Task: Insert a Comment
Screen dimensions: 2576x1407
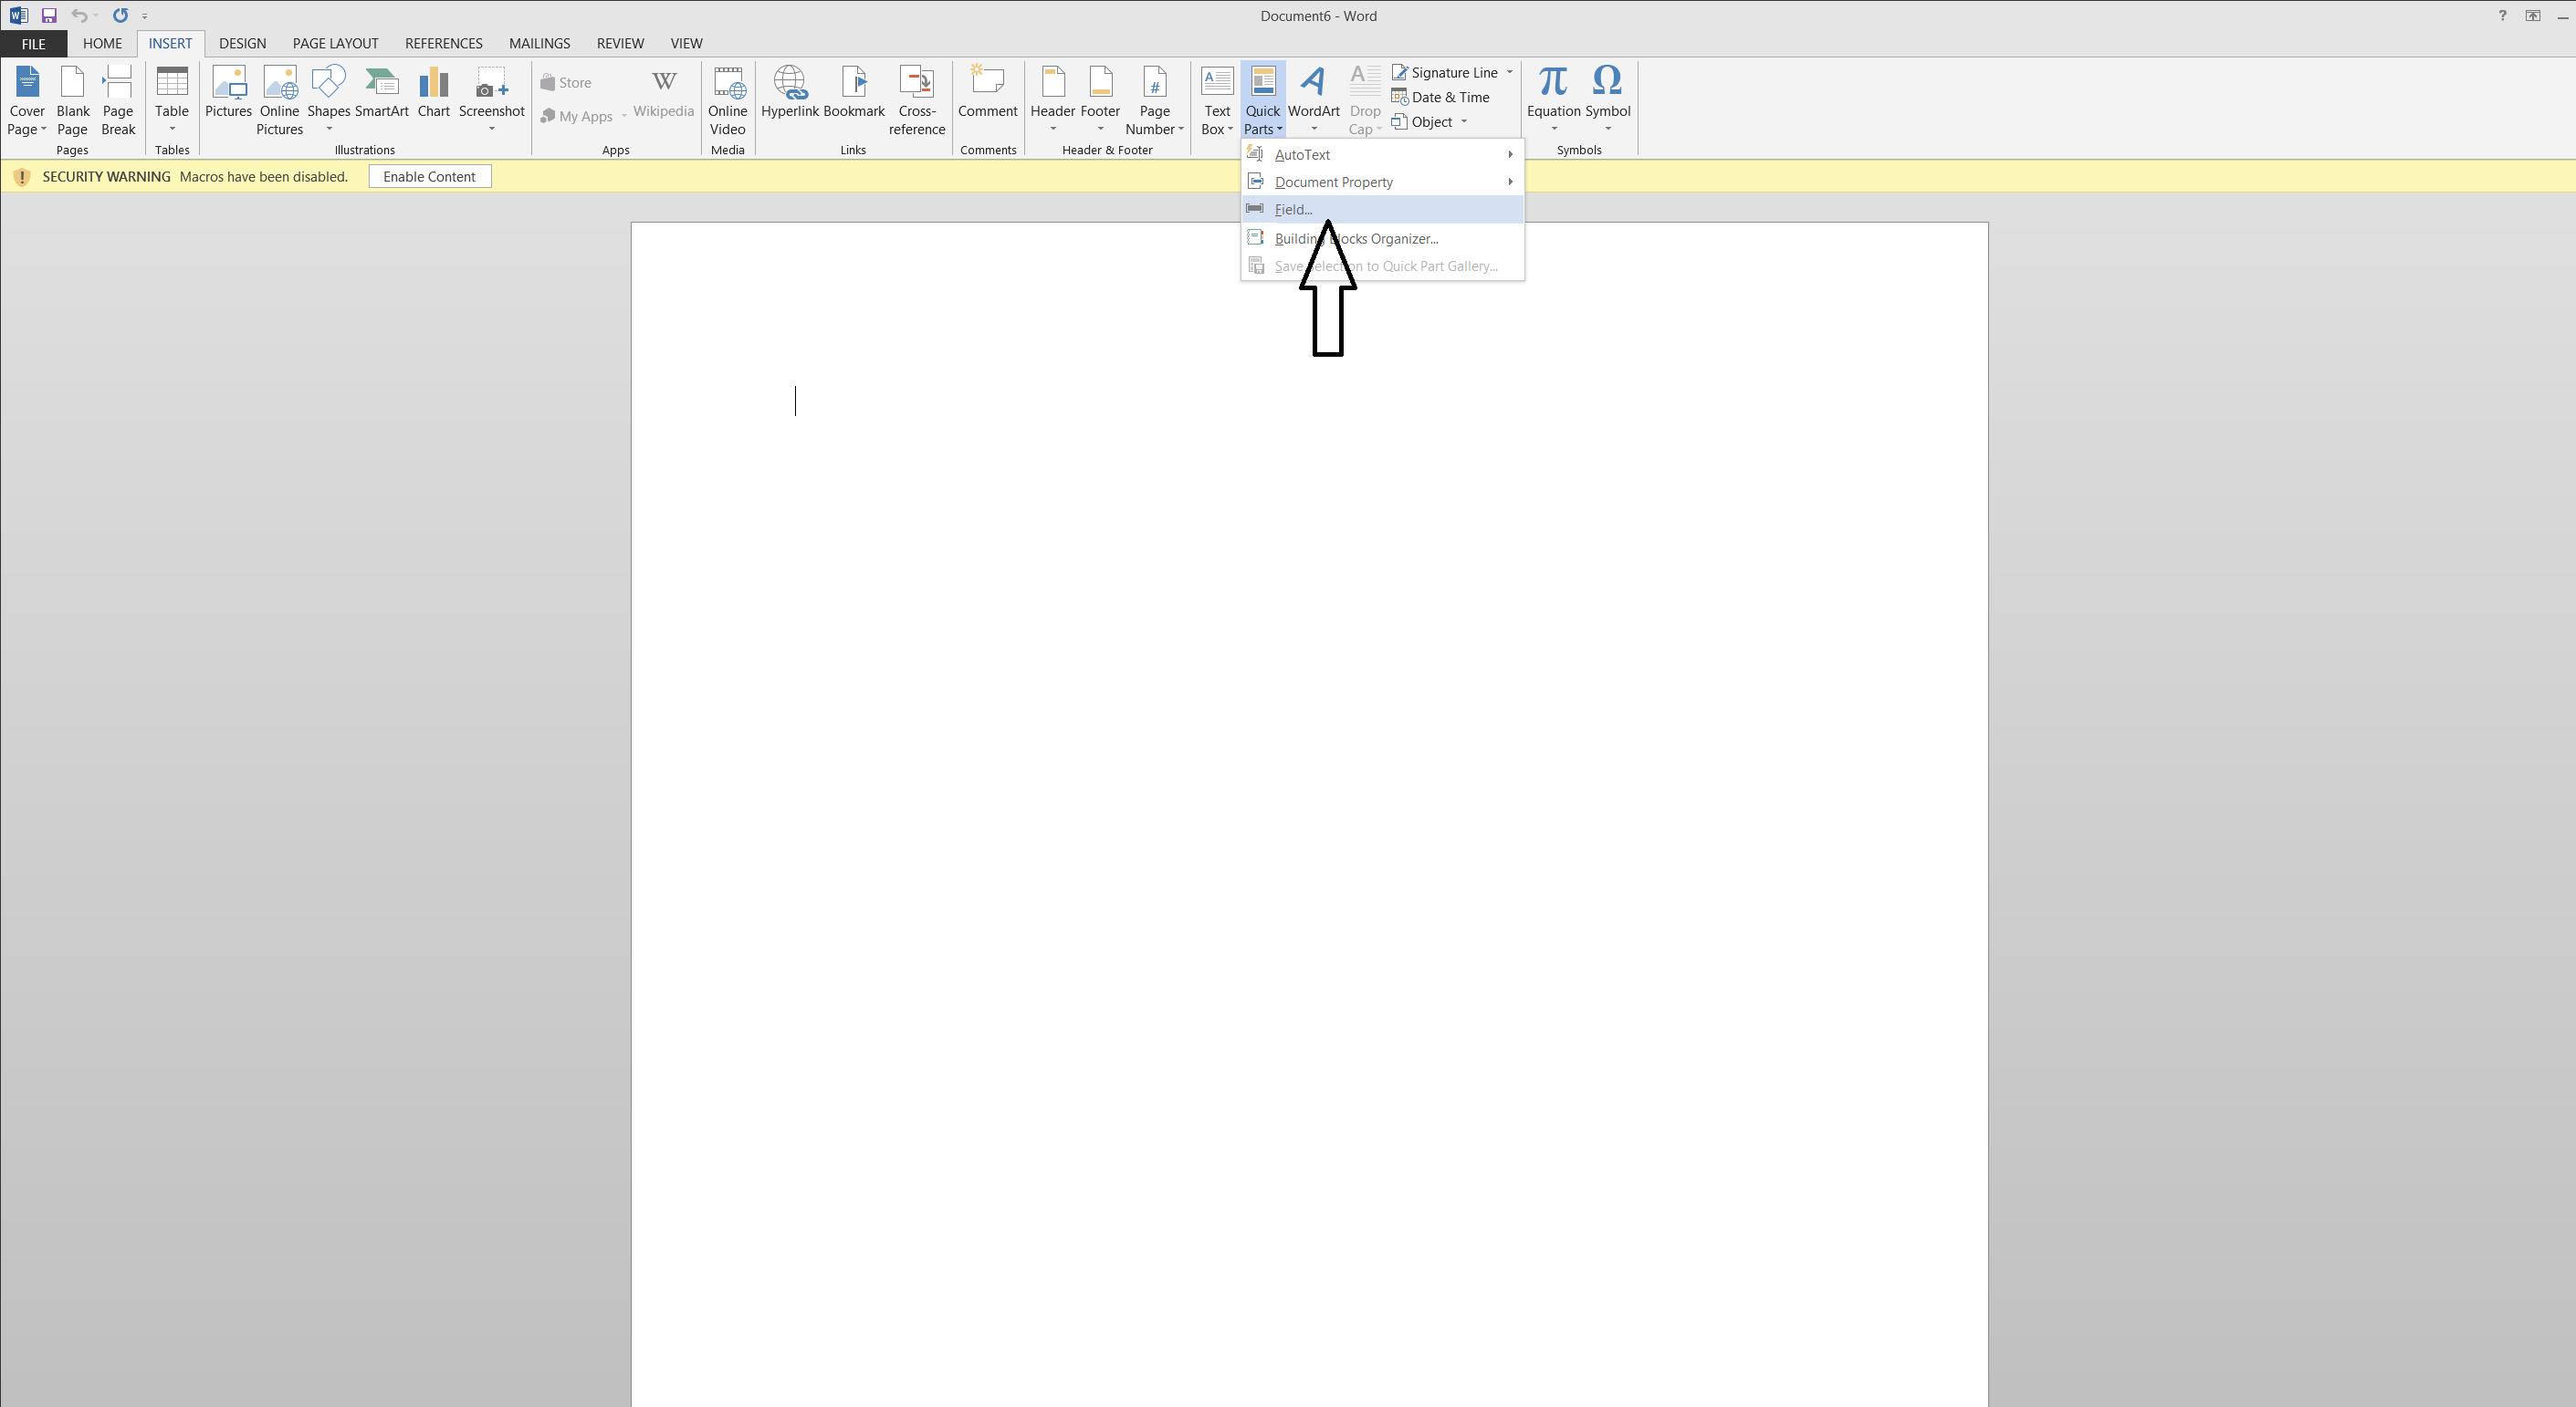Action: (987, 92)
